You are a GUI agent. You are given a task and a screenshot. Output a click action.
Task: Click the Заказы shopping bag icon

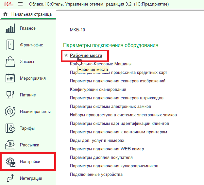coord(10,61)
